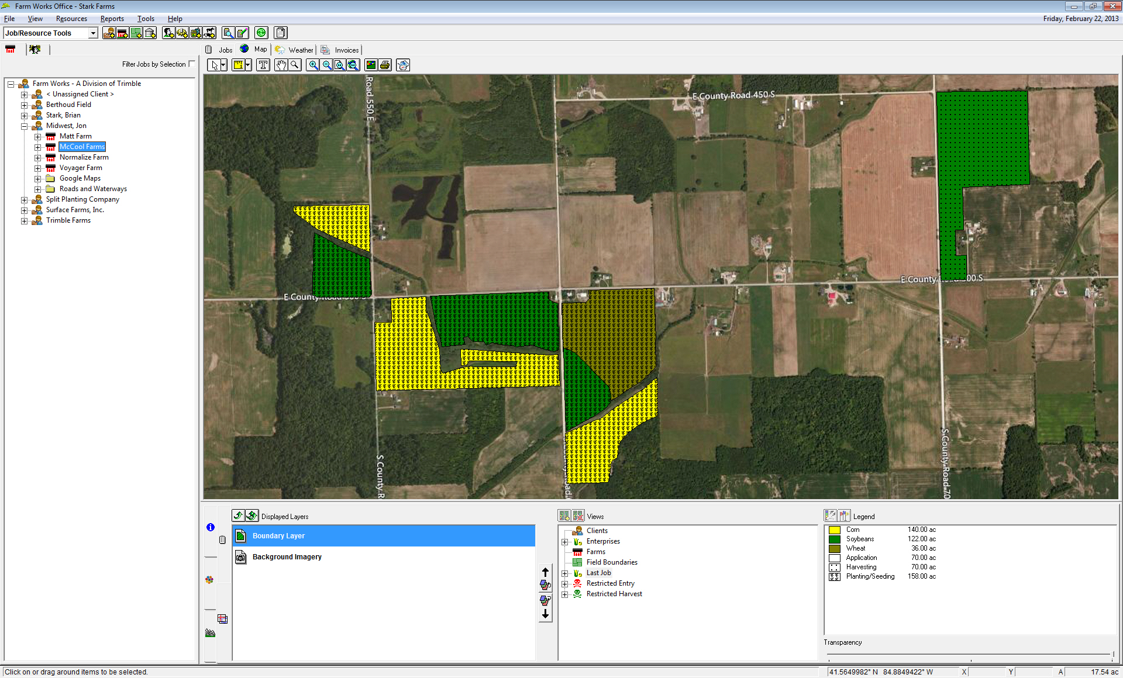This screenshot has height=678, width=1123.
Task: Select the yellow ruler measure tool
Action: pos(238,65)
